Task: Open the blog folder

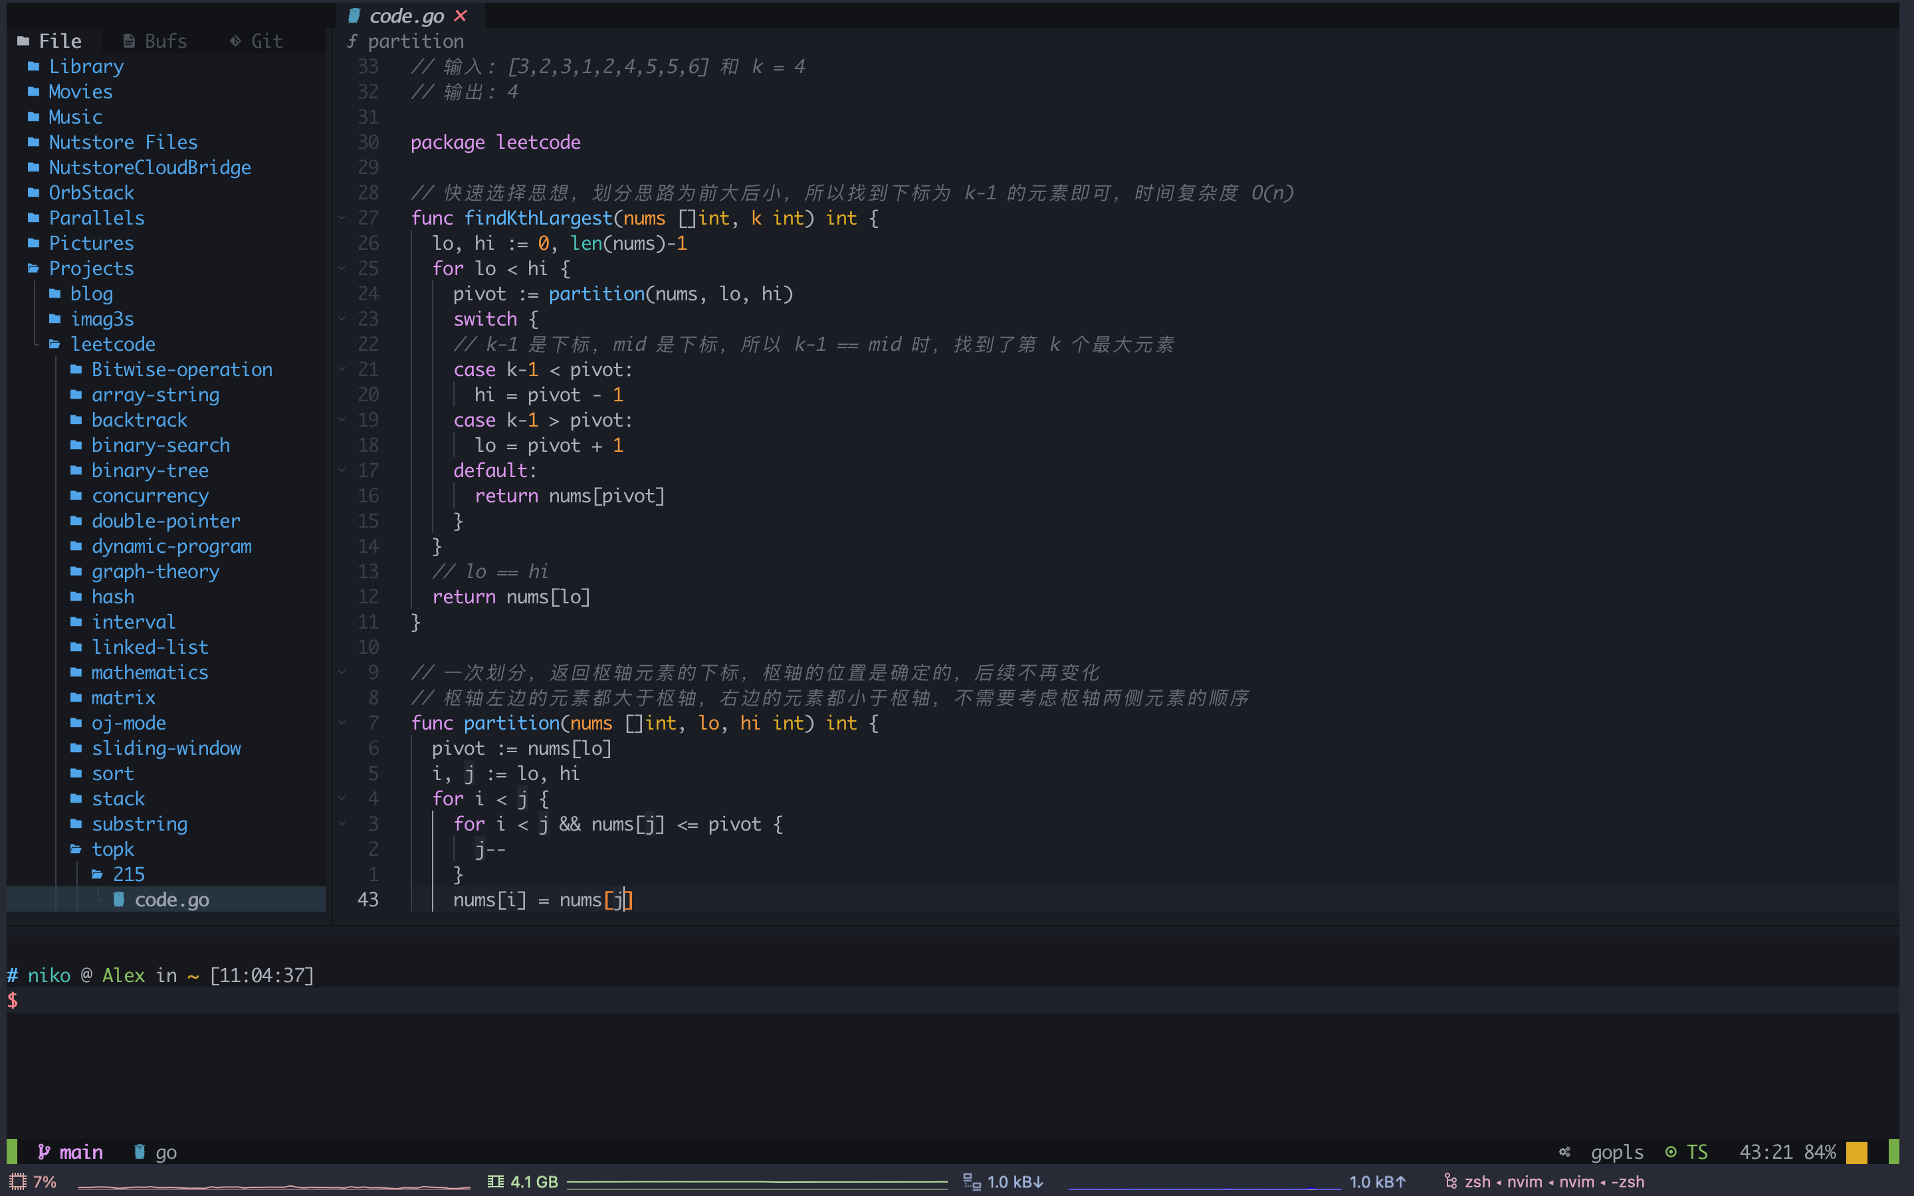Action: [92, 294]
